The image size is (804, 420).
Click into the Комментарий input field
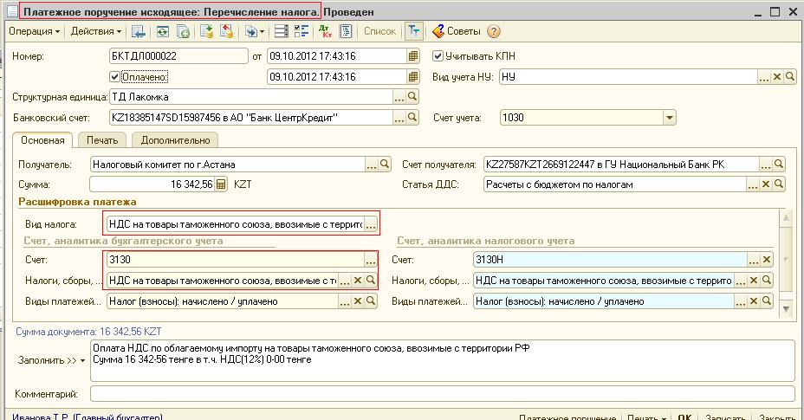[442, 394]
